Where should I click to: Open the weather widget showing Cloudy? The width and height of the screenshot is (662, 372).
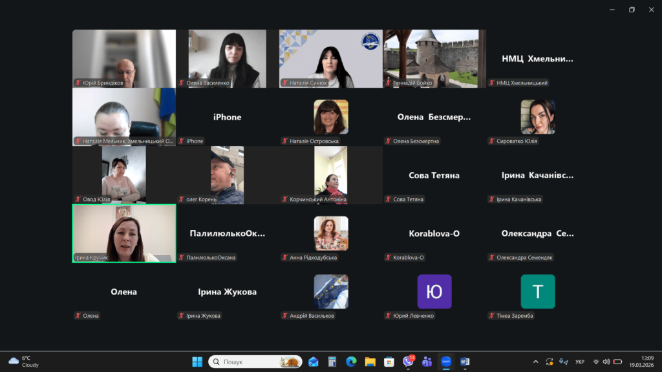tap(24, 362)
